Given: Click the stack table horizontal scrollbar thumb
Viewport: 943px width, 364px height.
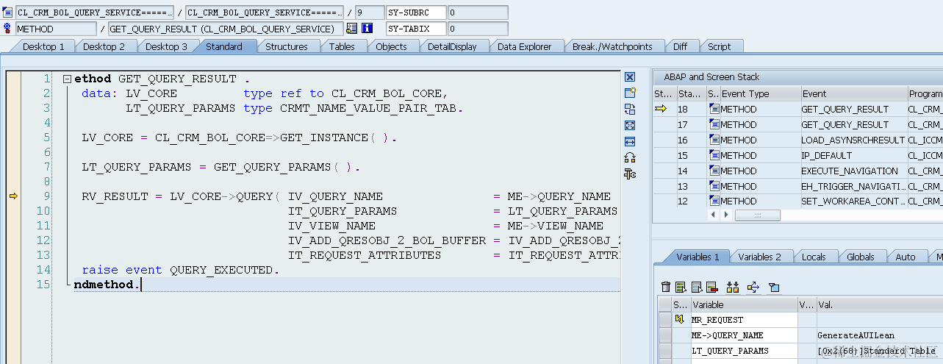Looking at the screenshot, I should pos(757,215).
